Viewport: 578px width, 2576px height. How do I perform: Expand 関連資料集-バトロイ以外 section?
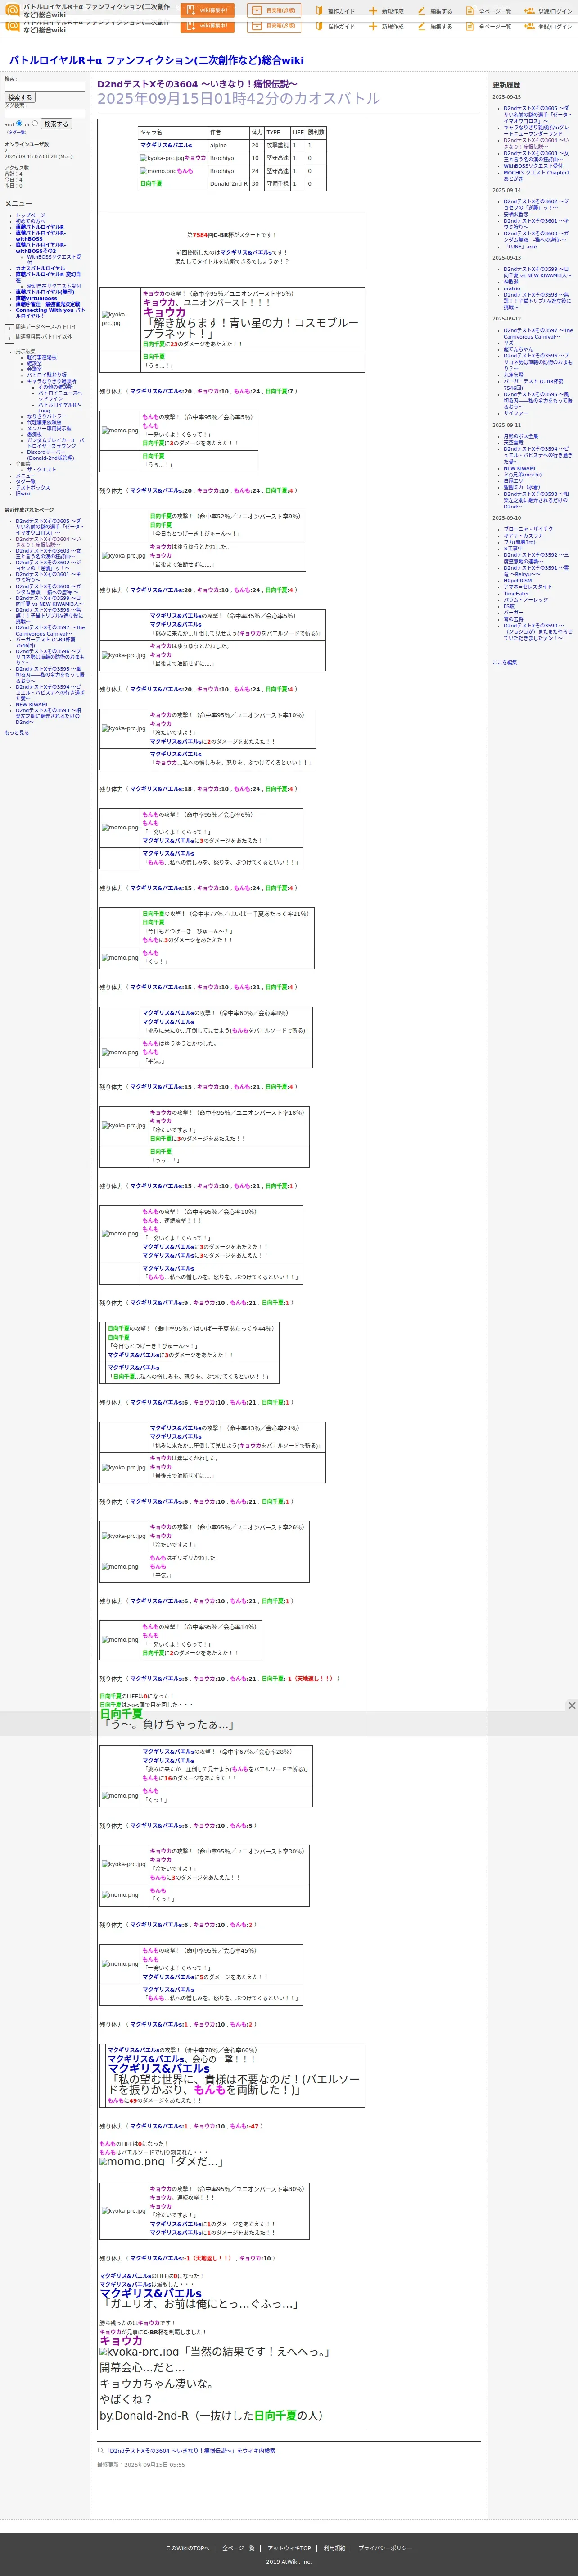point(9,338)
